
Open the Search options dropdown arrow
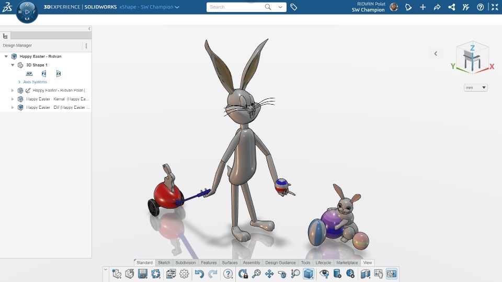[280, 7]
